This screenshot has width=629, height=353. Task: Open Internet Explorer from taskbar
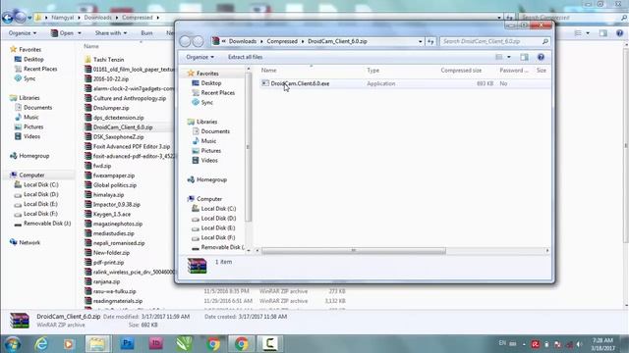41,344
